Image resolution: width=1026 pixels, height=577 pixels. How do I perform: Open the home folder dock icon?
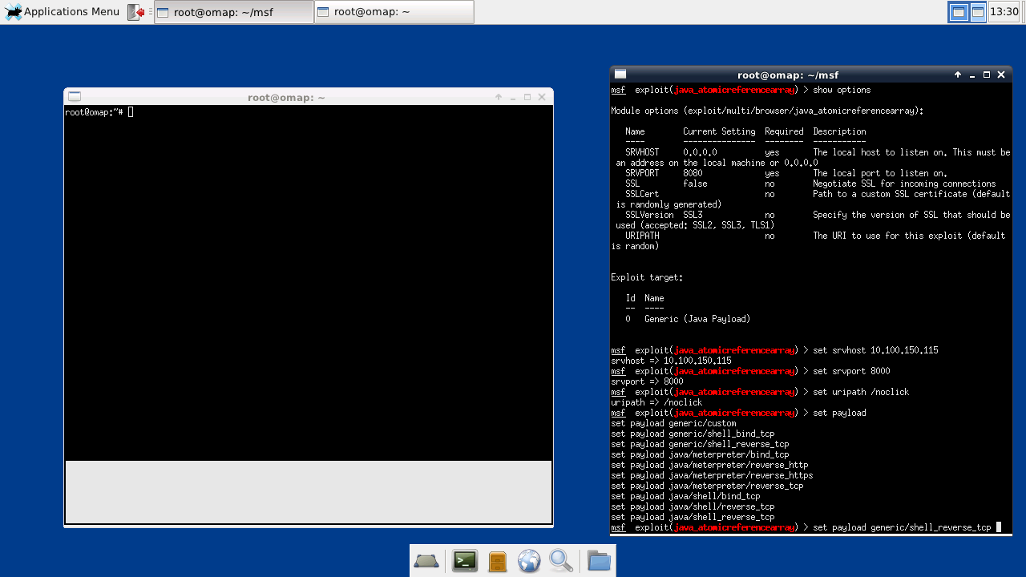[x=599, y=561]
